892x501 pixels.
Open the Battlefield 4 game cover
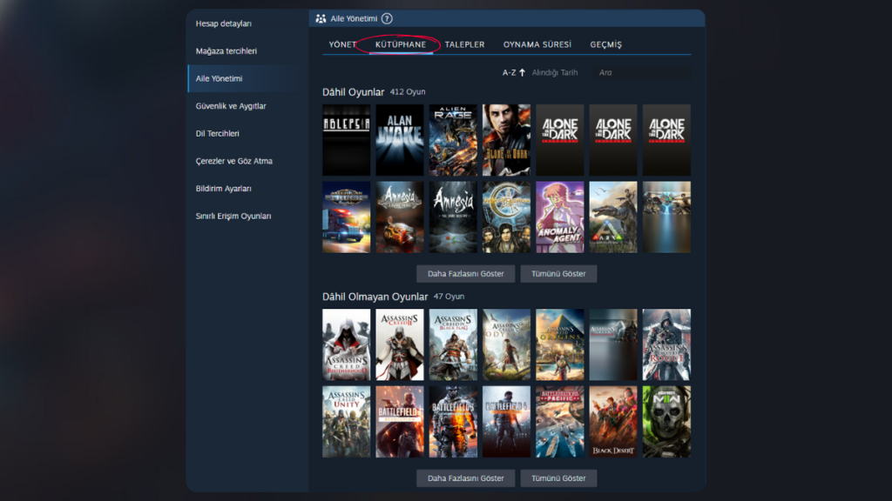tap(506, 422)
